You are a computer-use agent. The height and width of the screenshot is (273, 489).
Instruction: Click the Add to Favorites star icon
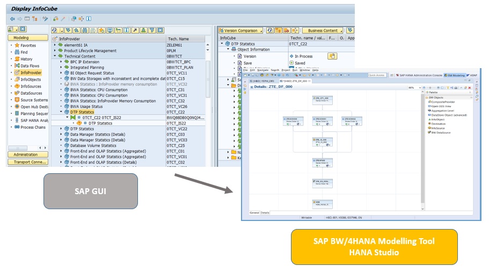click(101, 30)
